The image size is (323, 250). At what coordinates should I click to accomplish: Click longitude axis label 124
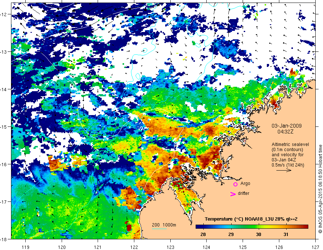(x=207, y=247)
